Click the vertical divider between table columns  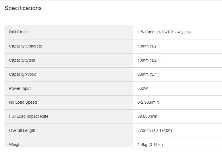click(133, 86)
